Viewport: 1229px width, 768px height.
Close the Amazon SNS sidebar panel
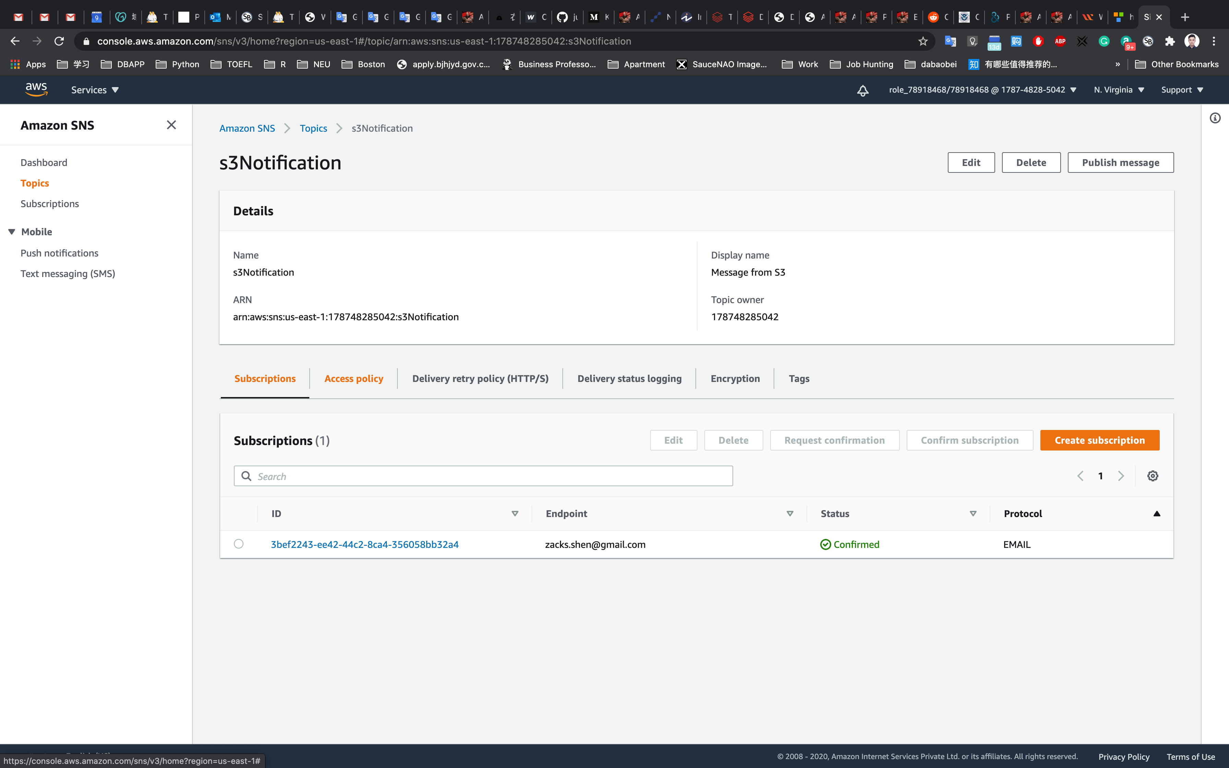click(171, 125)
